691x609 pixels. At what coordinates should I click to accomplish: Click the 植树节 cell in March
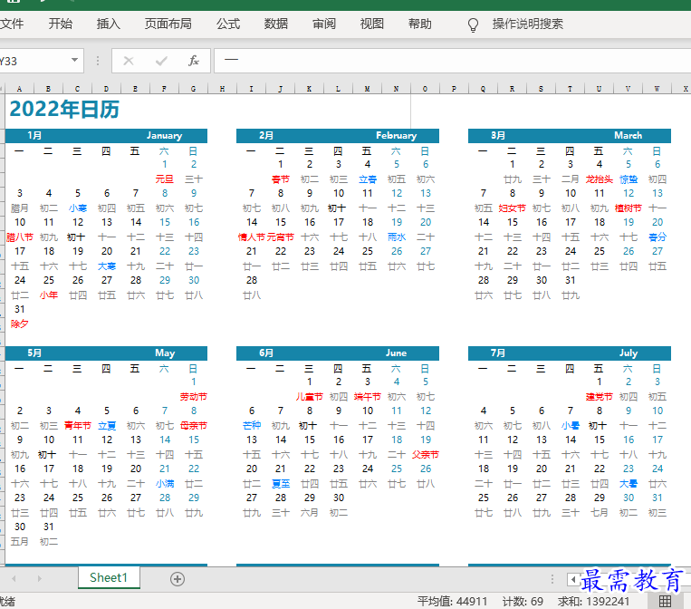pos(629,208)
